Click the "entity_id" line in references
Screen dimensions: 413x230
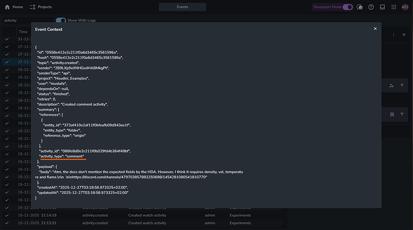coord(87,125)
